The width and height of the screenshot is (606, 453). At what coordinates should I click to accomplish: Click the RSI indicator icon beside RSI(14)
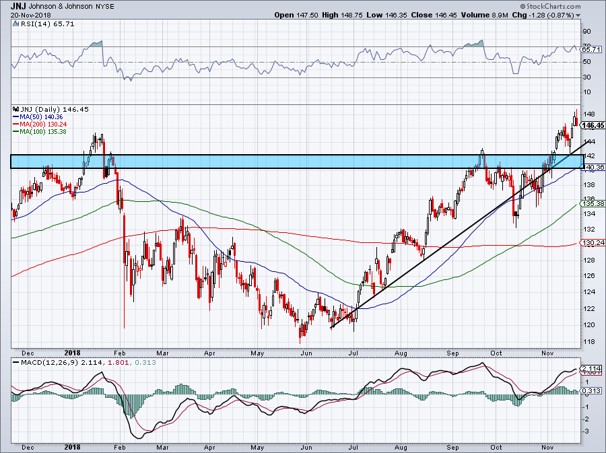pos(15,24)
